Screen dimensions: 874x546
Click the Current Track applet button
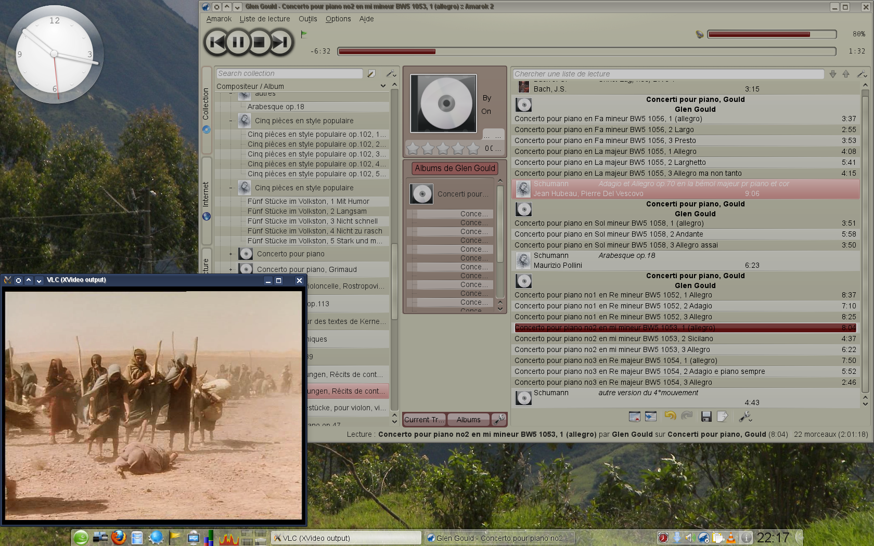[424, 420]
